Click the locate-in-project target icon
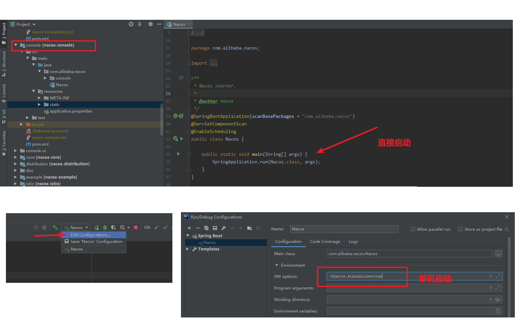This screenshot has height=330, width=531. pos(131,24)
